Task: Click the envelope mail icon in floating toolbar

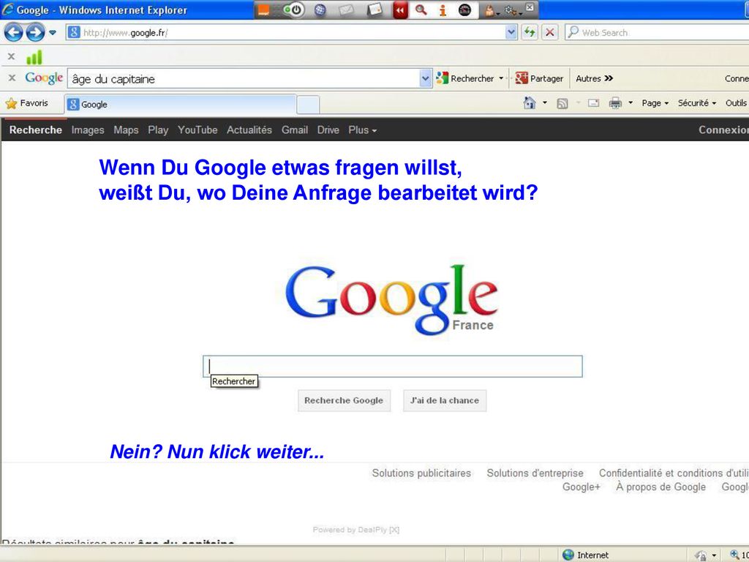Action: click(x=346, y=10)
